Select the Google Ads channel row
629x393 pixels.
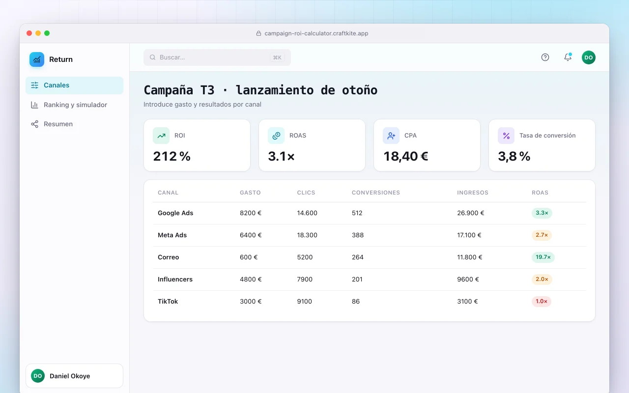click(x=369, y=213)
